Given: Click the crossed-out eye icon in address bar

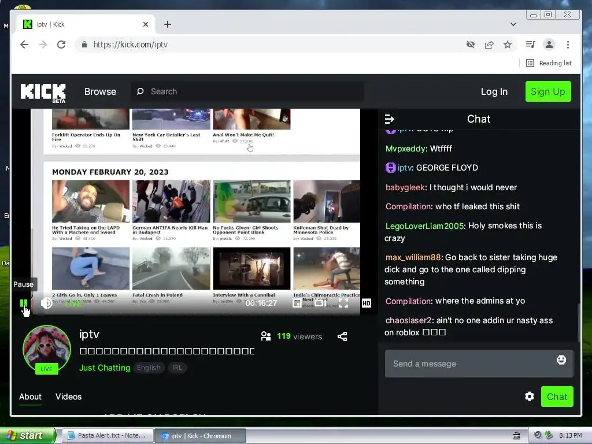Looking at the screenshot, I should pyautogui.click(x=471, y=45).
